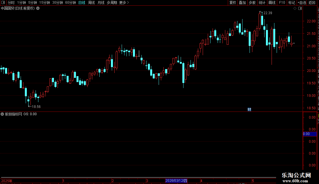Open the 统计 statistics tool

262,3
